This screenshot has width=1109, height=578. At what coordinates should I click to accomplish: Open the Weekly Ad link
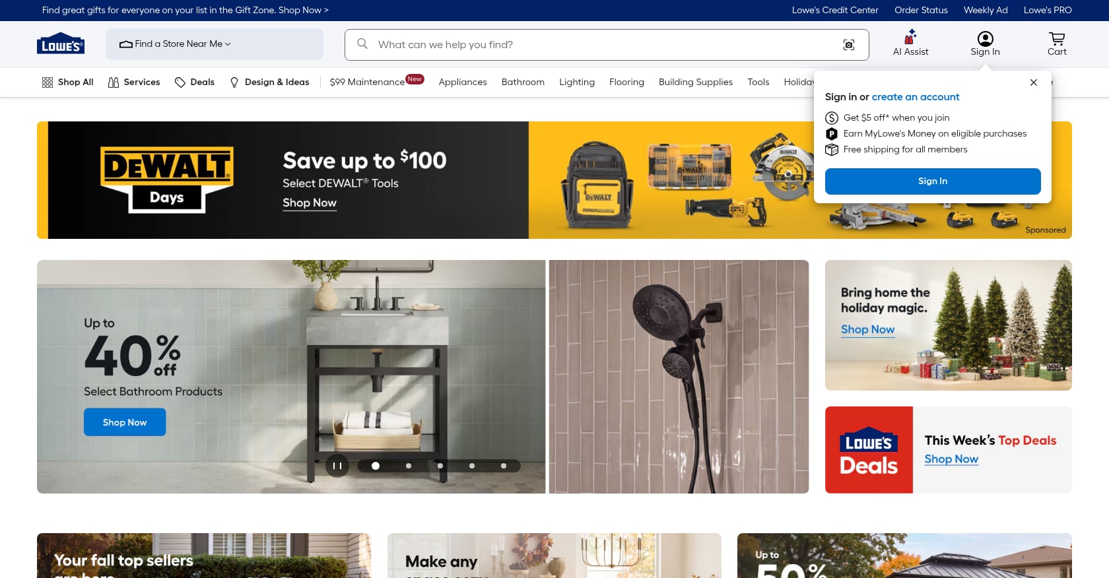(986, 11)
